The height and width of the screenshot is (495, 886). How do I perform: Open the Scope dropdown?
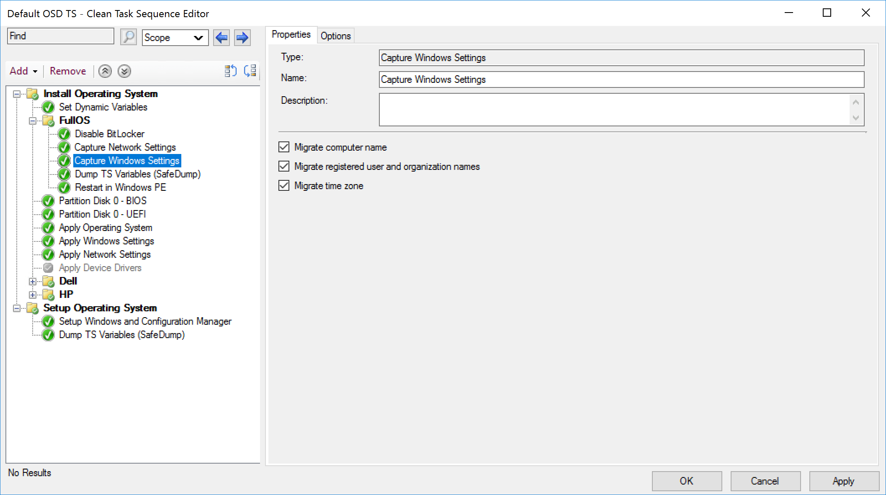[x=175, y=38]
